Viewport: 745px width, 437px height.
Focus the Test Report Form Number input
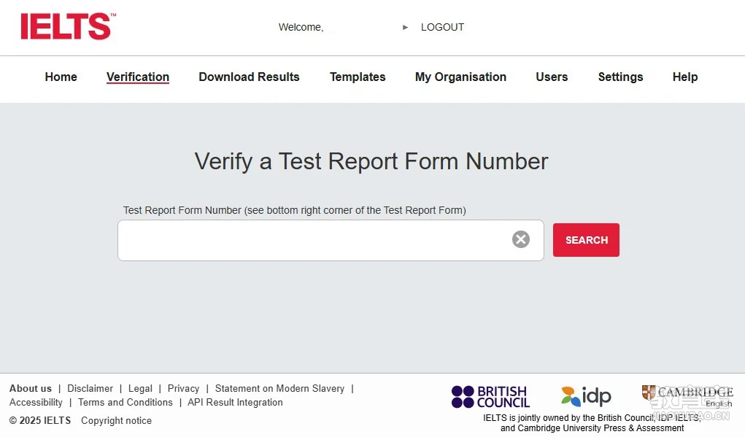point(314,240)
